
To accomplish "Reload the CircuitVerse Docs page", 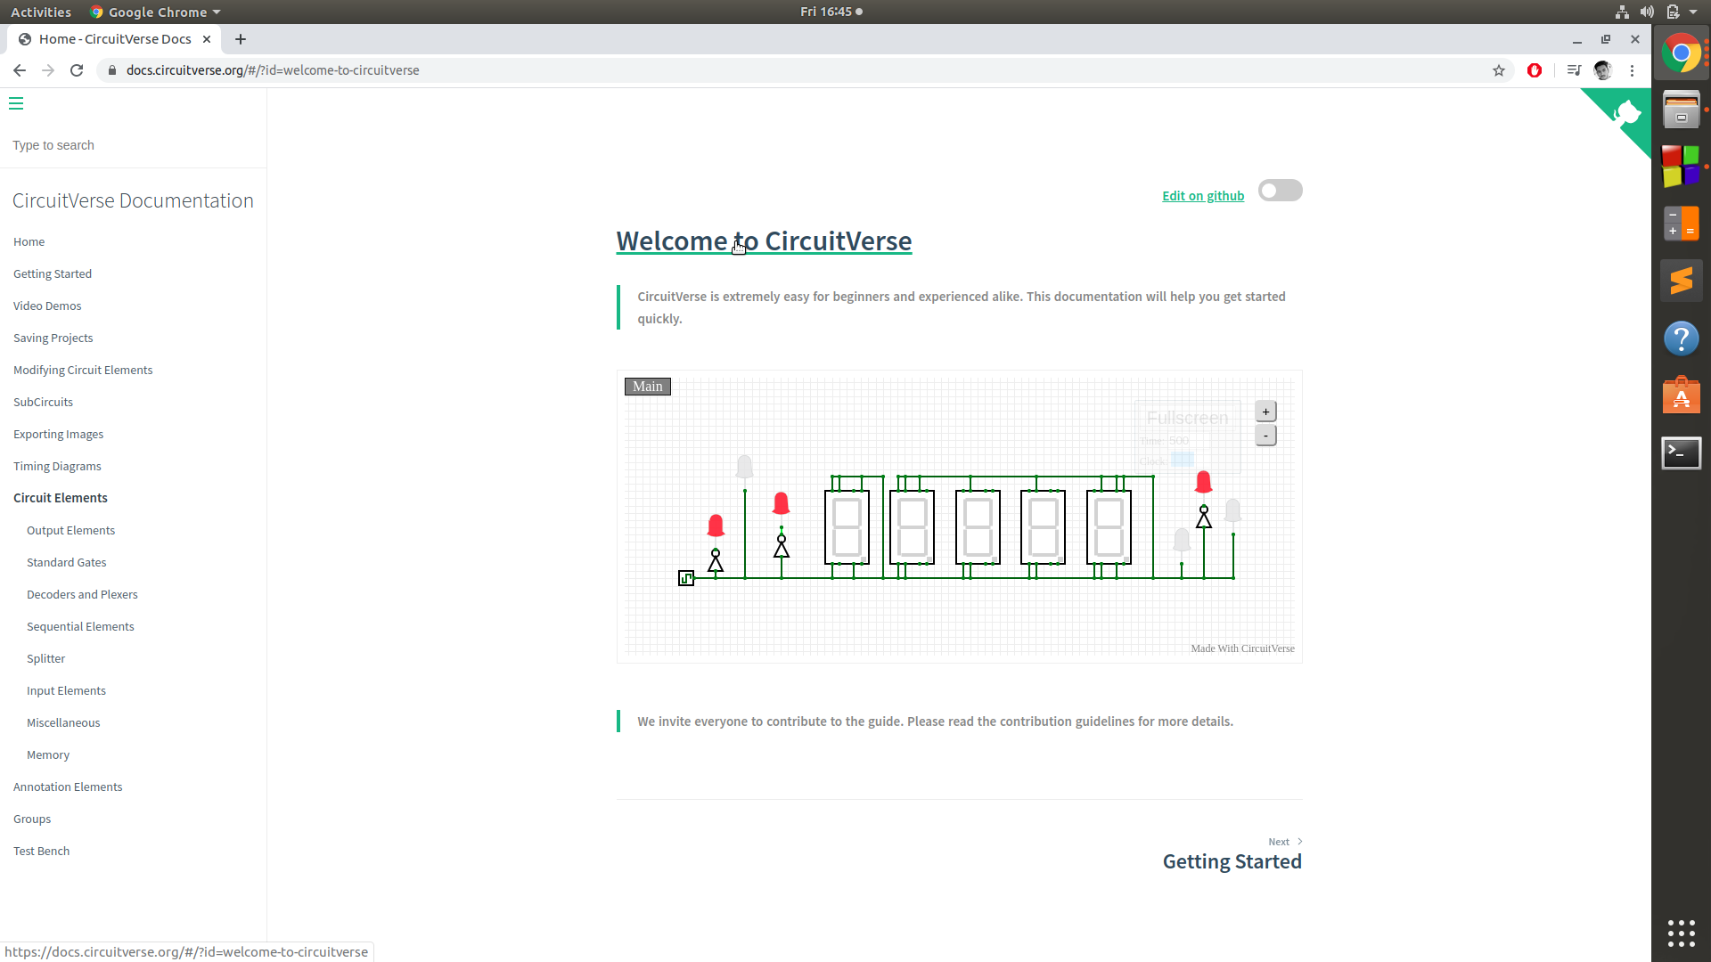I will [x=77, y=70].
